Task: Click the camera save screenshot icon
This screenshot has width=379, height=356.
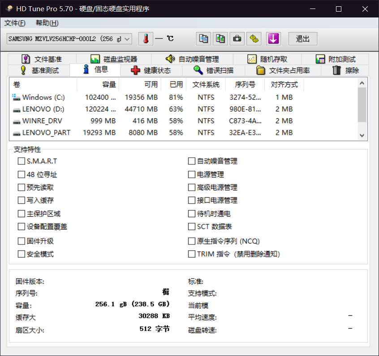Action: click(x=237, y=39)
